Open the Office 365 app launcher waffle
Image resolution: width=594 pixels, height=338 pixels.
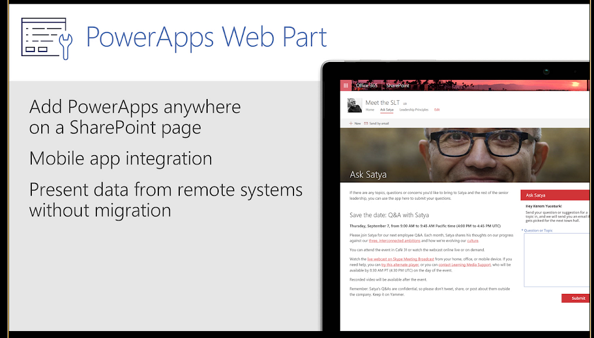coord(346,86)
